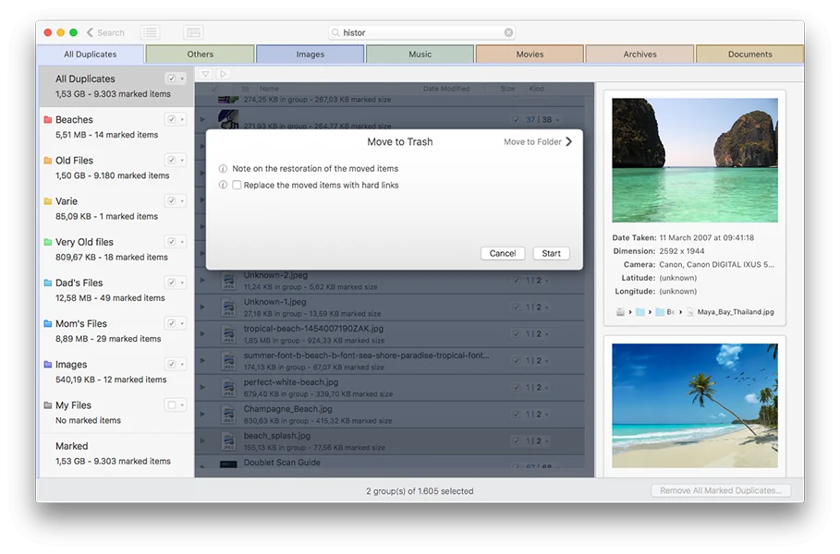This screenshot has width=840, height=554.
Task: Open the dropdown arrow next to Dad's Files checkbox
Action: click(182, 283)
